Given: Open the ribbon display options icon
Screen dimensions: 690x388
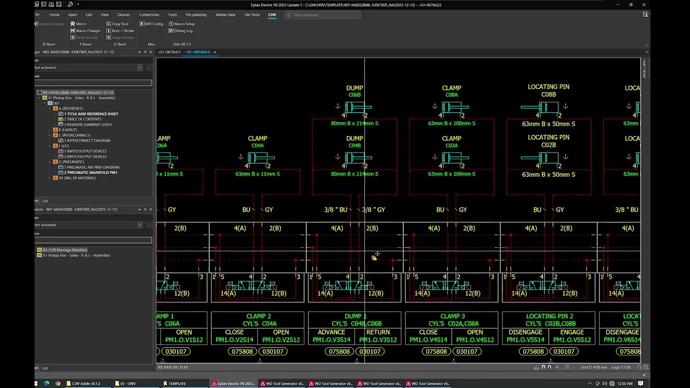Looking at the screenshot, I should tap(645, 15).
